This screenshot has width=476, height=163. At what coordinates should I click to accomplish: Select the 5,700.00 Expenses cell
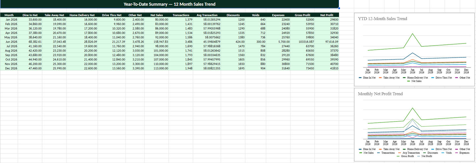tap(278, 42)
